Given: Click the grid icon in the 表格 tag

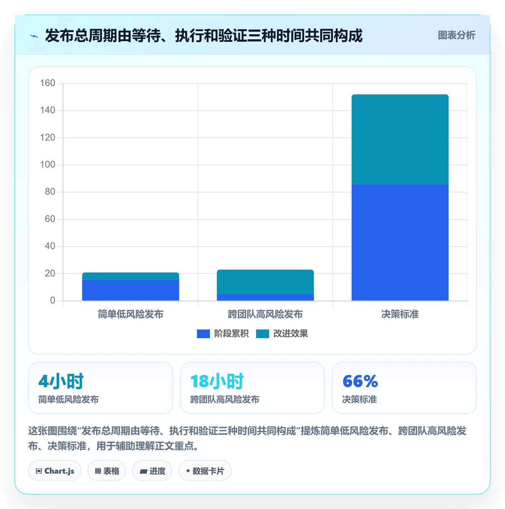Looking at the screenshot, I should point(98,471).
